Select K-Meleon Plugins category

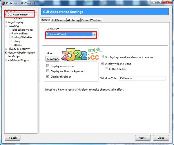point(18,60)
